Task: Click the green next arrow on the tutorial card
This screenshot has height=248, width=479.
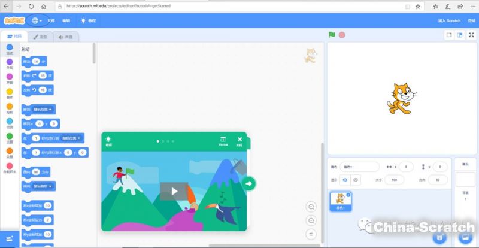Action: (x=250, y=183)
